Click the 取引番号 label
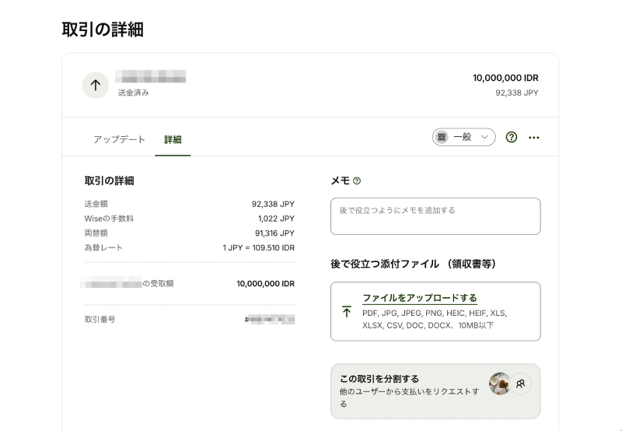This screenshot has width=622, height=431. coord(100,320)
